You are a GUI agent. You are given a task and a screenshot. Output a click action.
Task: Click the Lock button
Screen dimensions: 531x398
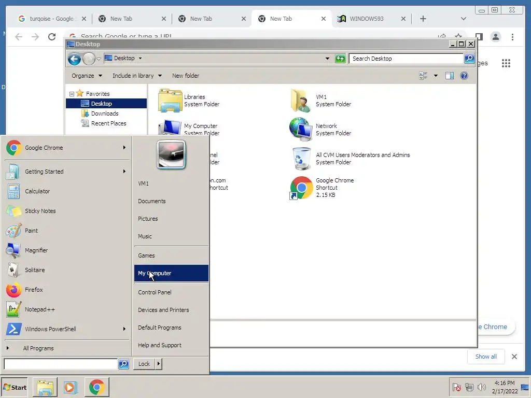144,364
